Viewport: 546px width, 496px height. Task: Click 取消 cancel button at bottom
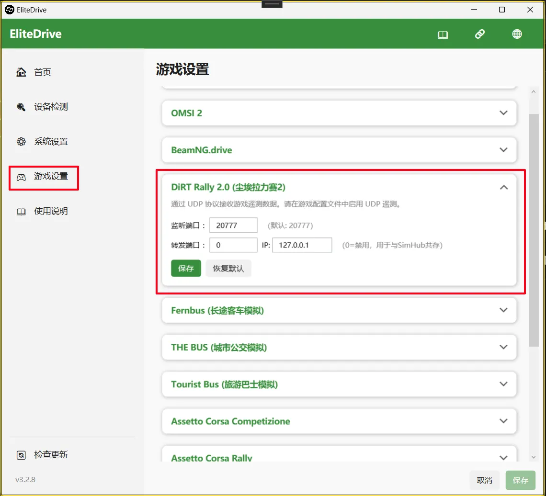pos(484,480)
